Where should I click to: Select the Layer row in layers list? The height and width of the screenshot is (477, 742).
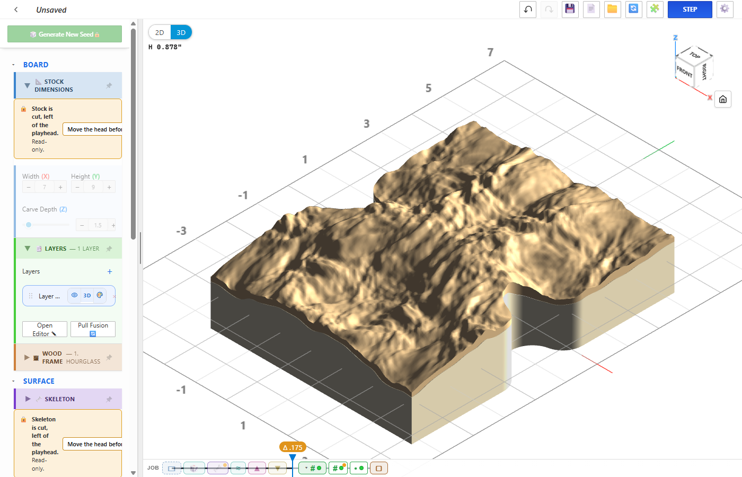coord(69,296)
